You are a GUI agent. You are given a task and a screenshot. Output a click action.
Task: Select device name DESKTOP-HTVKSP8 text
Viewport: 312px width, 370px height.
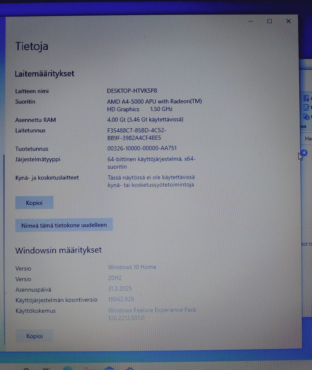pyautogui.click(x=132, y=91)
